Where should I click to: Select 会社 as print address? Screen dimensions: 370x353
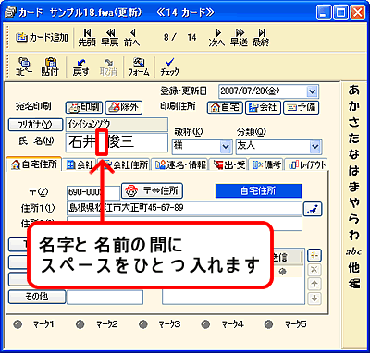click(x=263, y=107)
